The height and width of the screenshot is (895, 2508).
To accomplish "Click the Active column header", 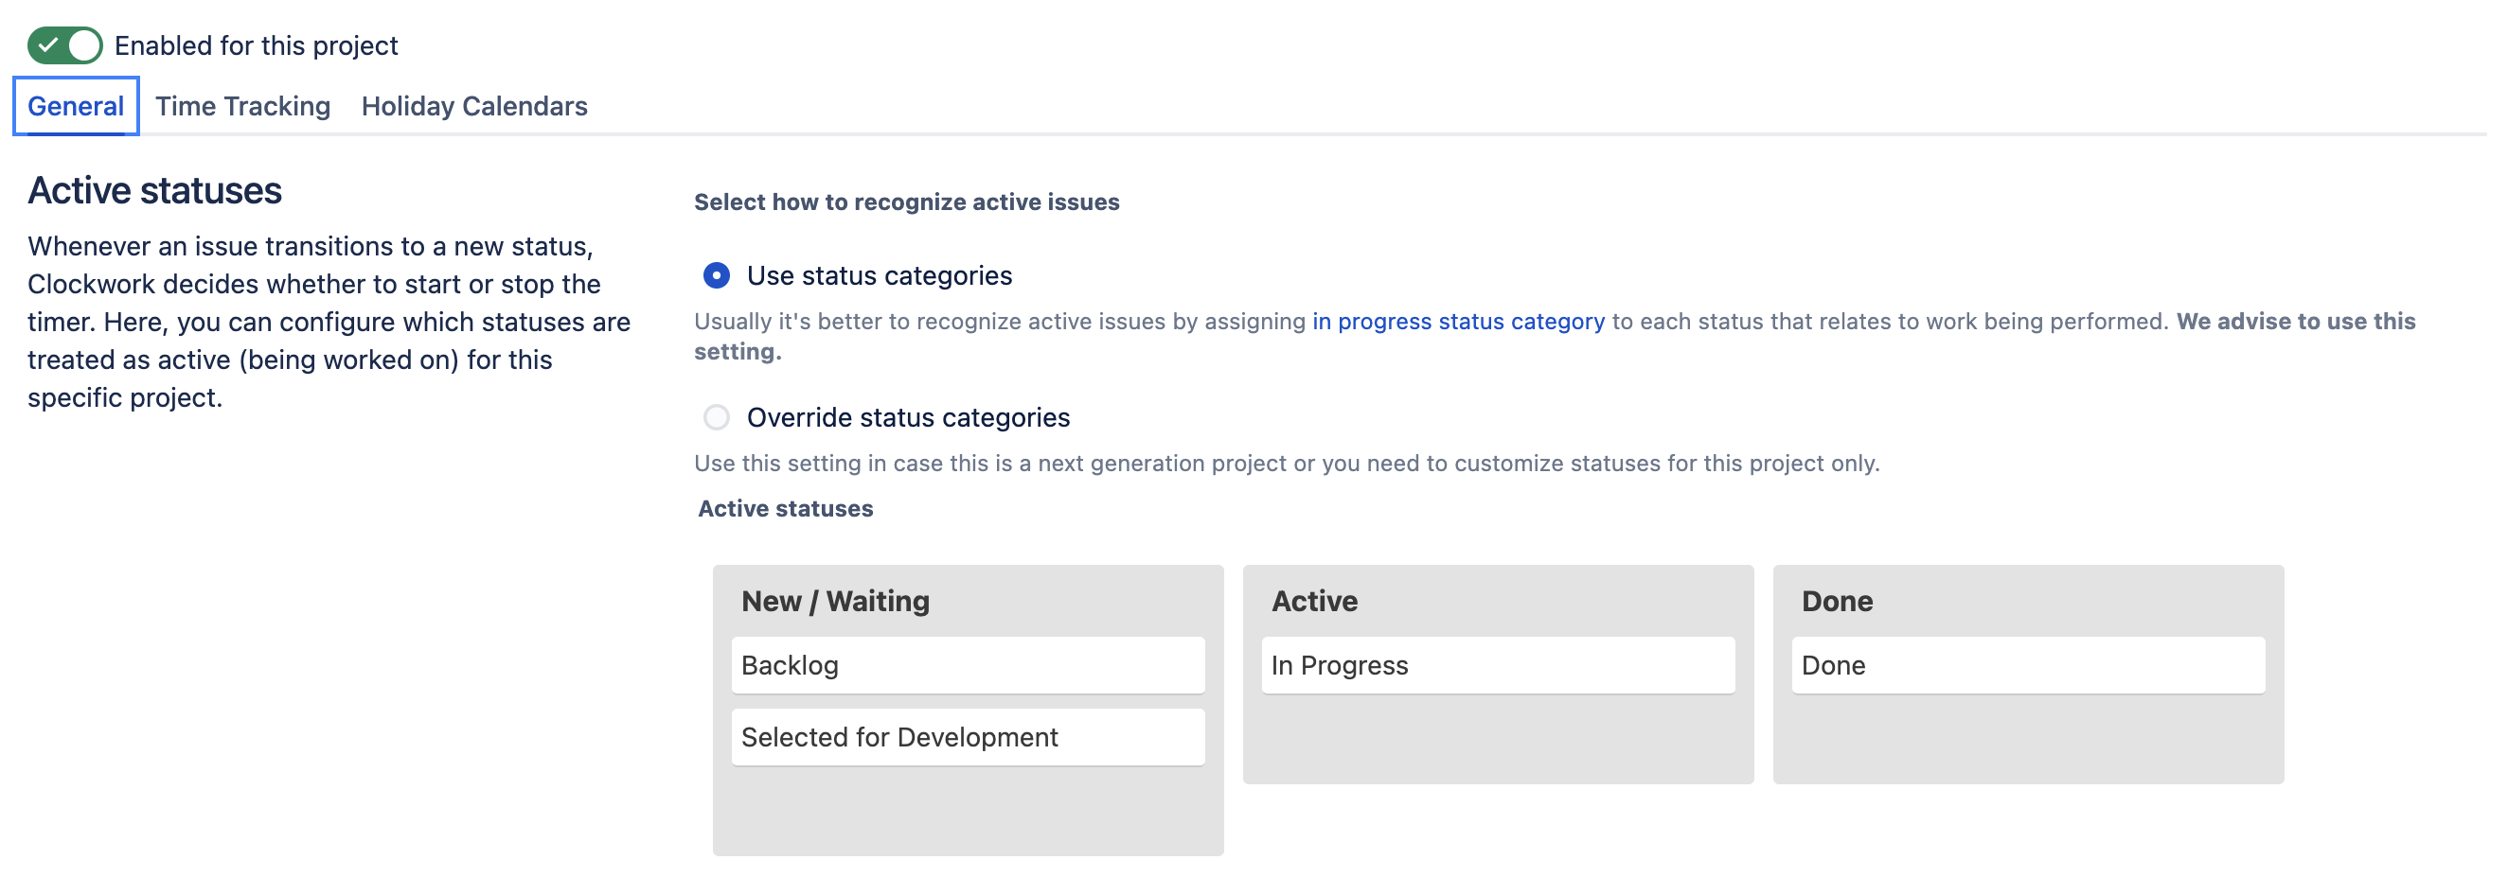I will 1314,601.
